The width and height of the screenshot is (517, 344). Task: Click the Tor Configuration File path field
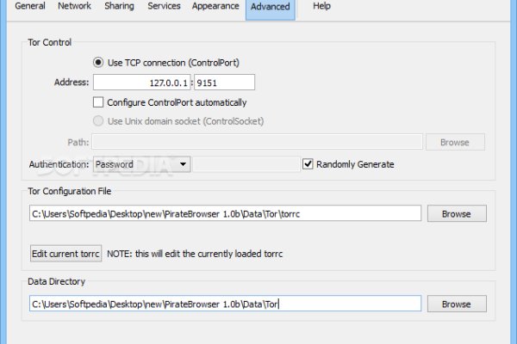click(x=224, y=213)
